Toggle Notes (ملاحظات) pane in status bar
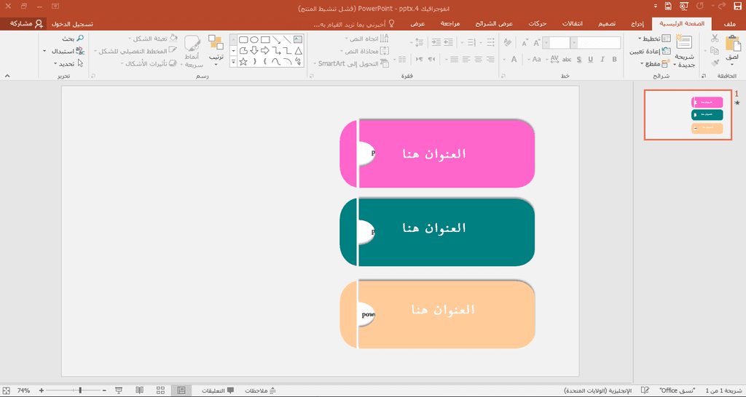The image size is (746, 397). pyautogui.click(x=261, y=390)
